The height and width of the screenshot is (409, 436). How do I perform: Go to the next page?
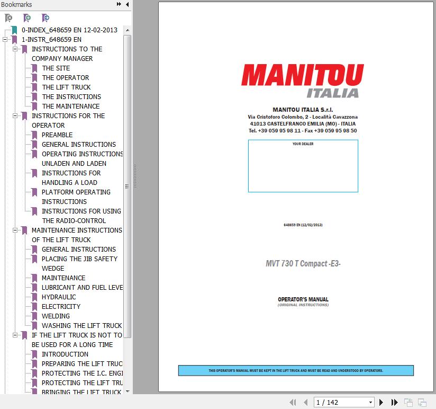tap(381, 402)
